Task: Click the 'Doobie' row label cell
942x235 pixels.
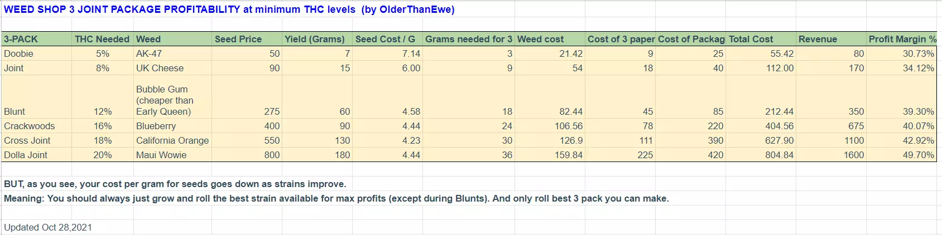Action: [x=37, y=53]
